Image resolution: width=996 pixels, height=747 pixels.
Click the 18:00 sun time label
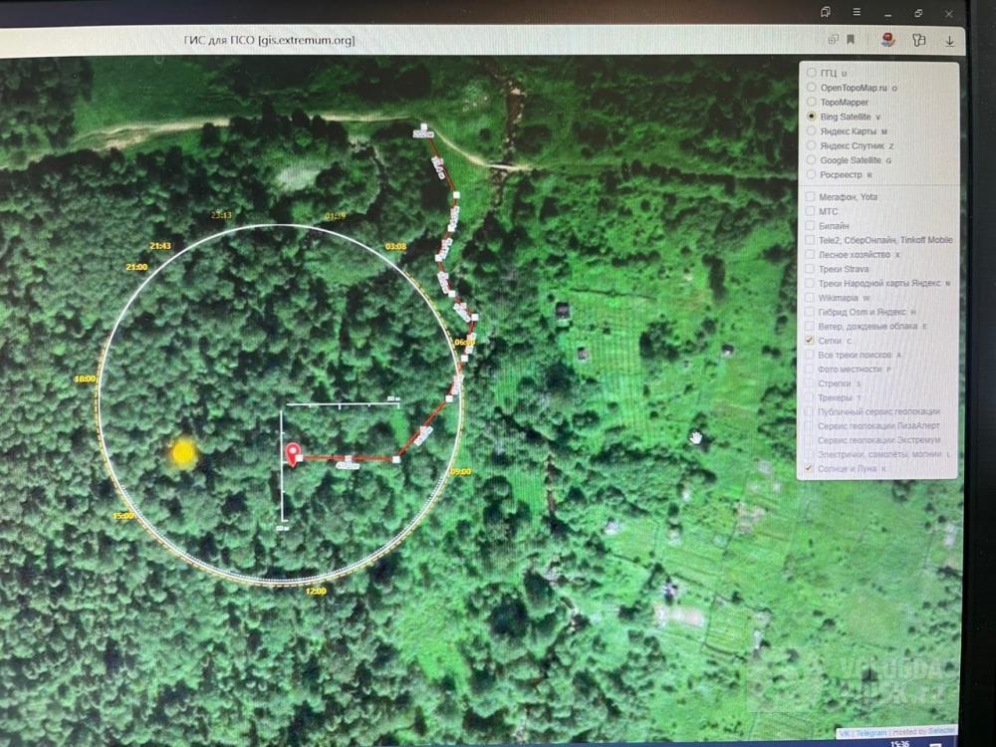click(x=85, y=379)
